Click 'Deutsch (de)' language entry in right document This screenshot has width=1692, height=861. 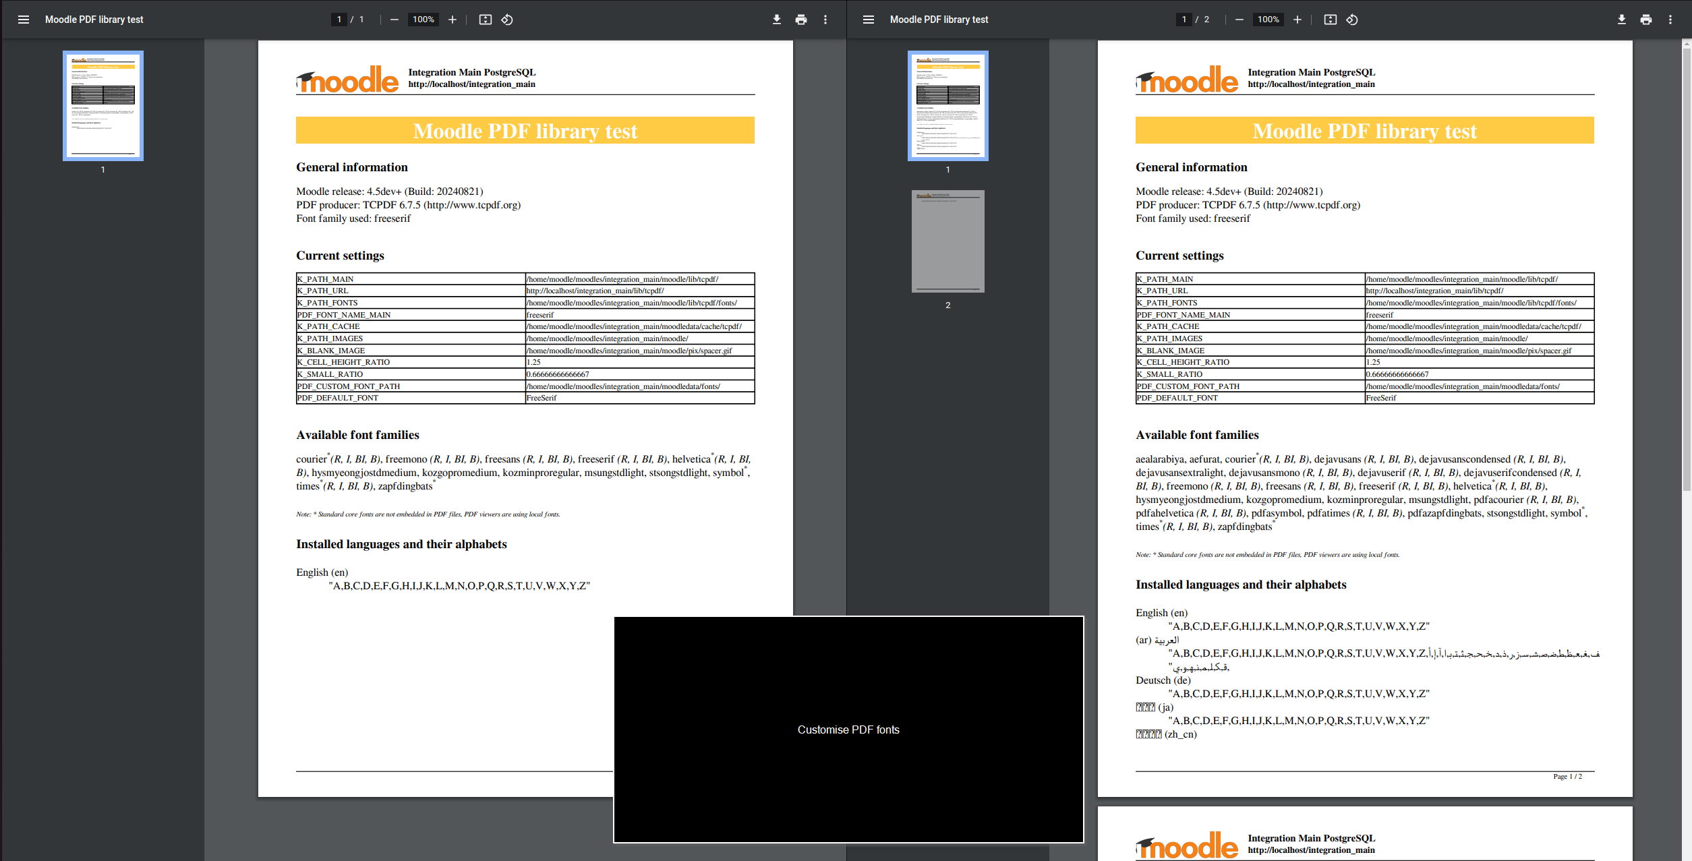[1163, 680]
